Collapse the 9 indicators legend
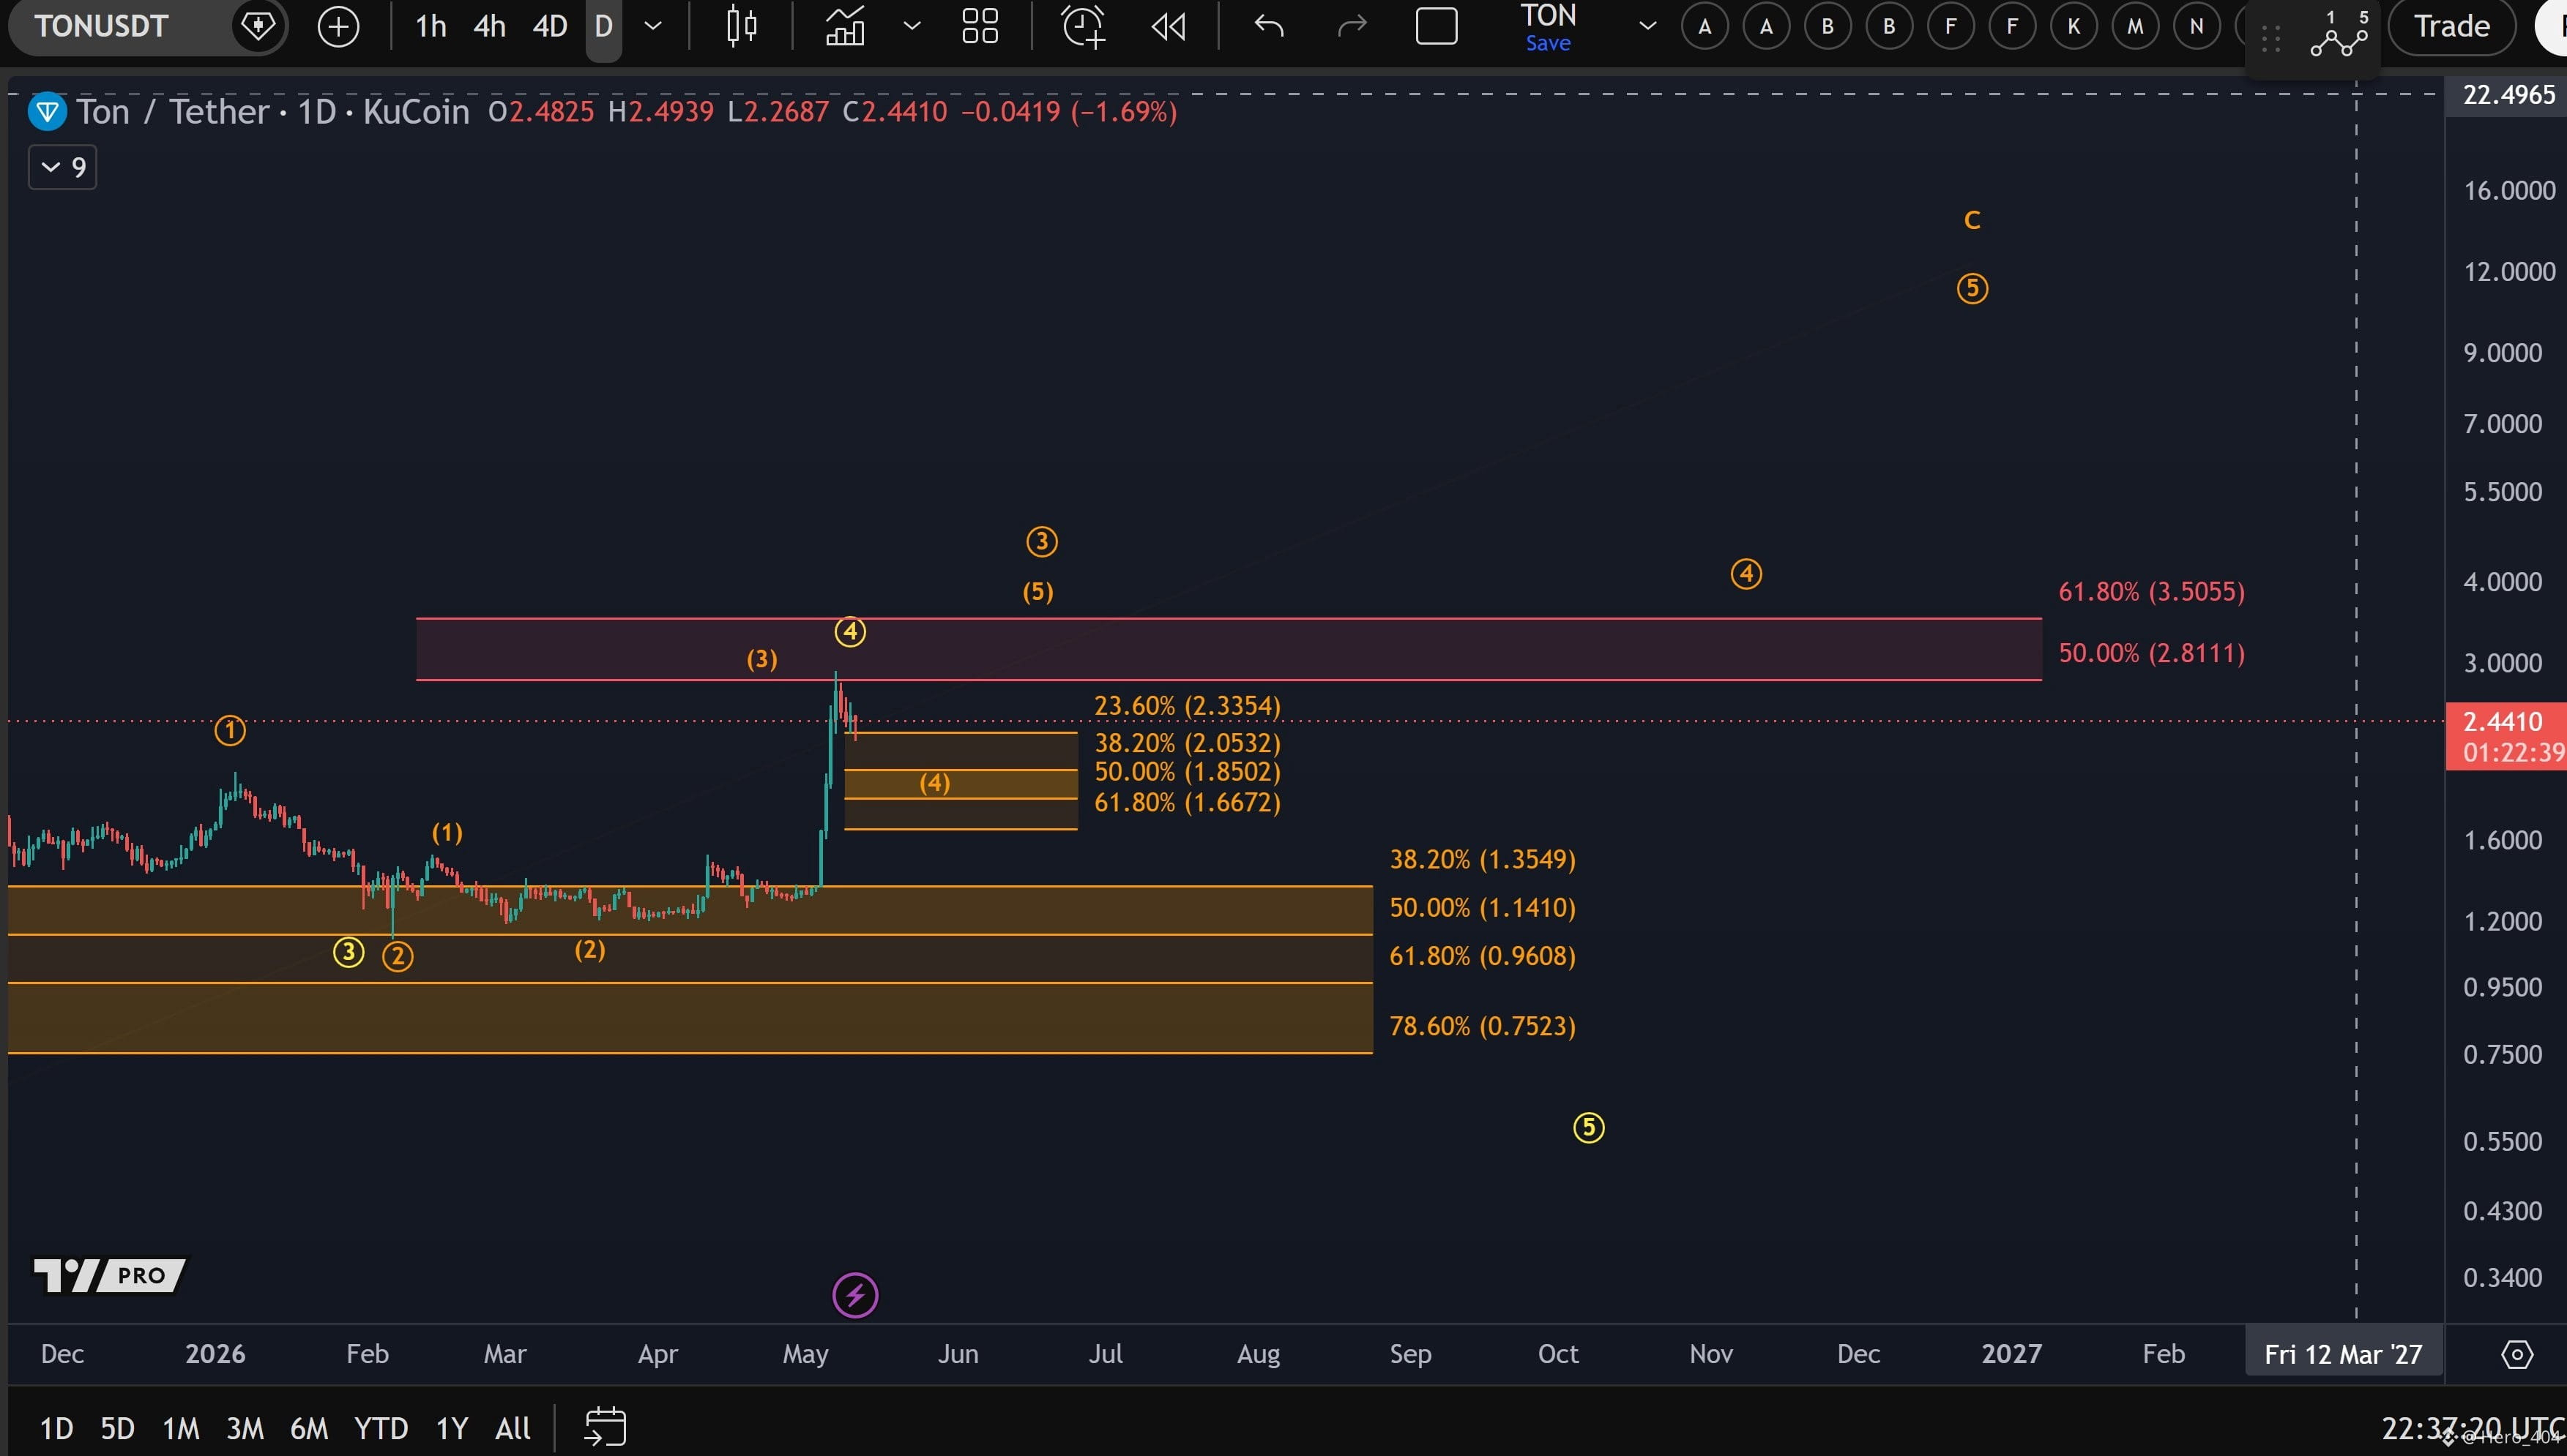The width and height of the screenshot is (2567, 1456). (62, 167)
